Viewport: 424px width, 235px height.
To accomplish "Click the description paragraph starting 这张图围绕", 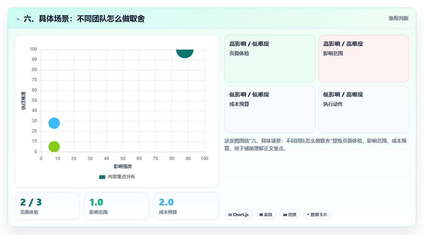I will [315, 145].
